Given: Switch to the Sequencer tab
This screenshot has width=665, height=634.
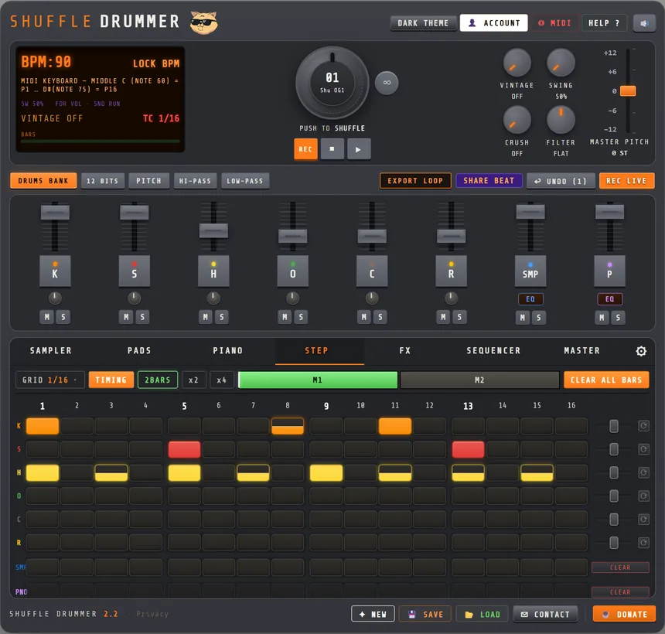Looking at the screenshot, I should tap(493, 351).
